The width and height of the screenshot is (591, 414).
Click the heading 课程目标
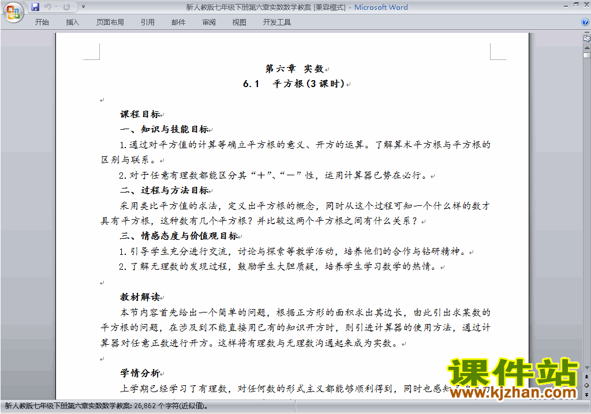coord(140,114)
